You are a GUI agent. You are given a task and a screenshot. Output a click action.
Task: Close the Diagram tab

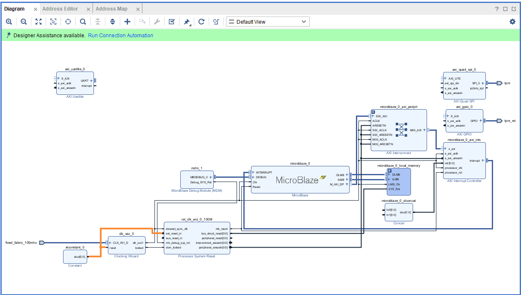pos(35,9)
